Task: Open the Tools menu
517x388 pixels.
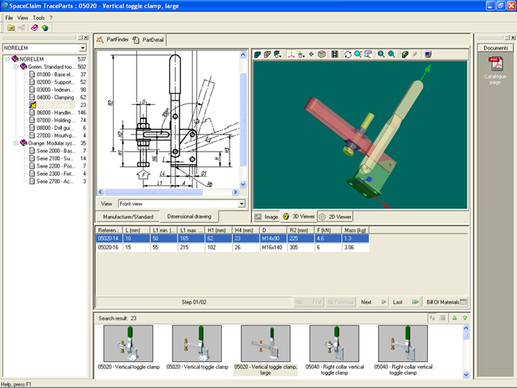Action: pos(38,16)
